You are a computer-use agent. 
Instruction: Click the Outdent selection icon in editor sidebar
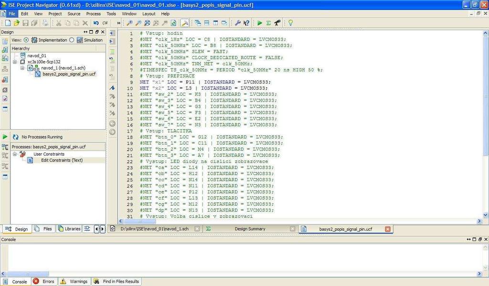[x=113, y=33]
